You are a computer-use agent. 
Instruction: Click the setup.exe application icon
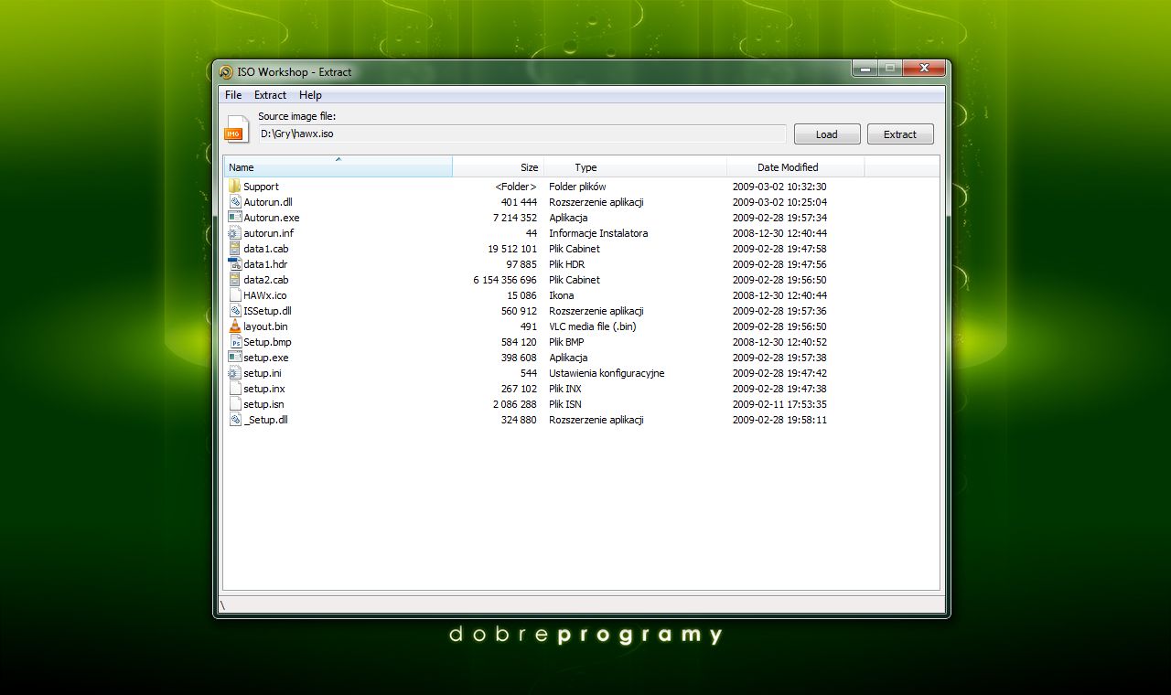(x=235, y=358)
